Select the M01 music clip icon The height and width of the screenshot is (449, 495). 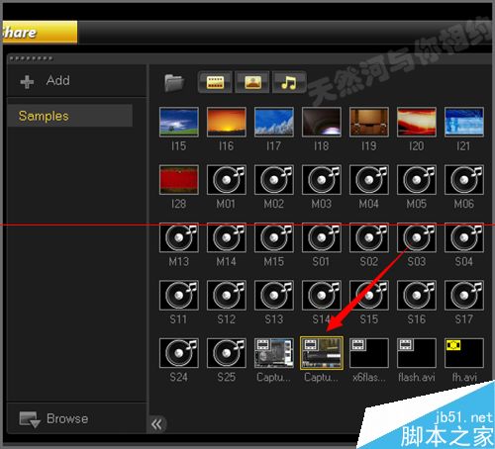click(x=227, y=180)
